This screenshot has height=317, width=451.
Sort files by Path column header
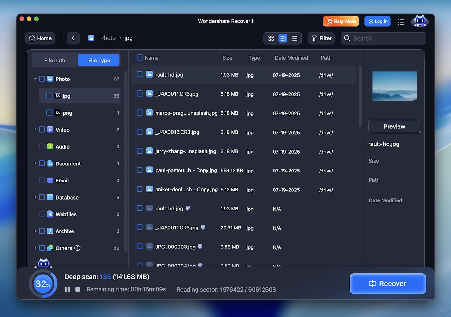pos(326,58)
